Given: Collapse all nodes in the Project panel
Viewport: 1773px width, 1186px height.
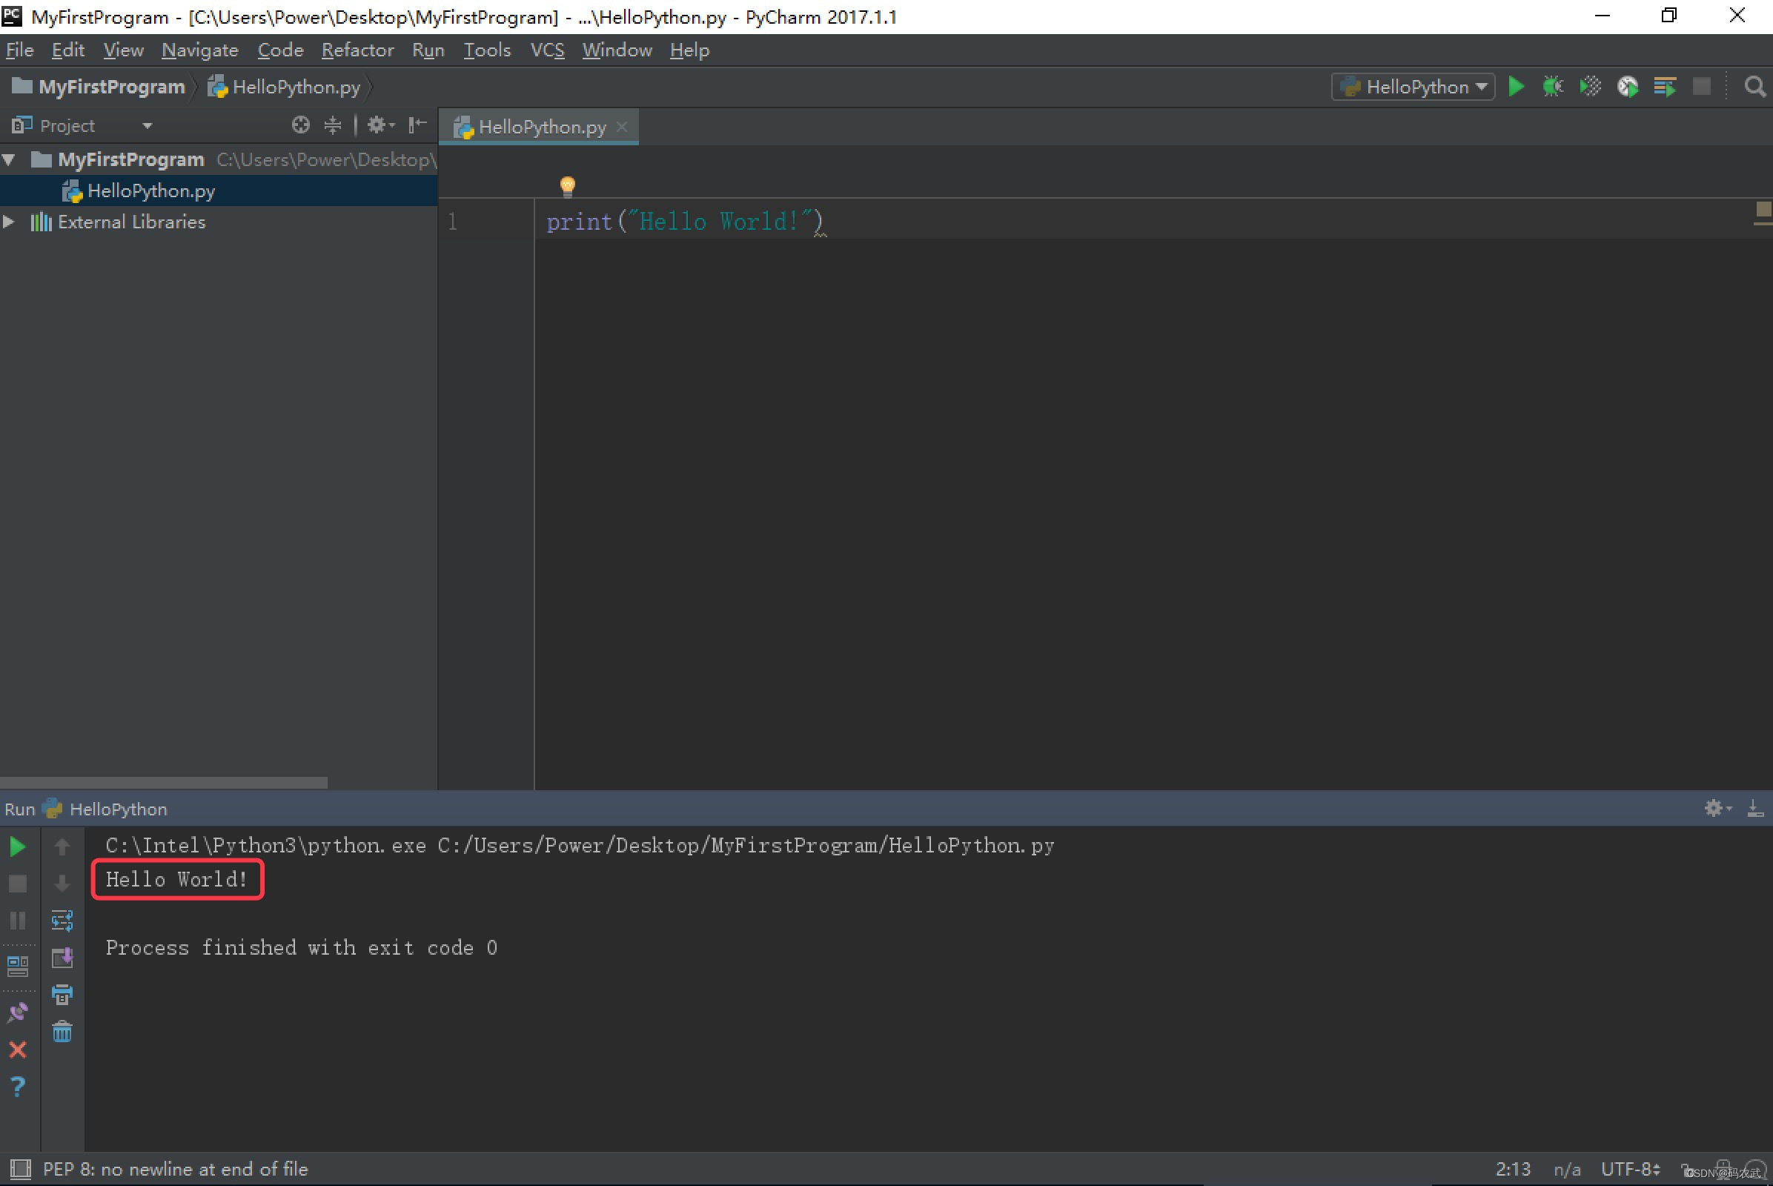Looking at the screenshot, I should tap(333, 125).
